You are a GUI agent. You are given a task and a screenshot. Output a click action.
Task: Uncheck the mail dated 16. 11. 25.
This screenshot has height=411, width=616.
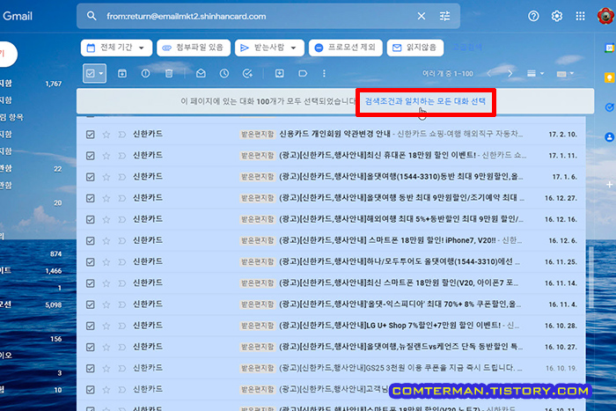click(91, 261)
